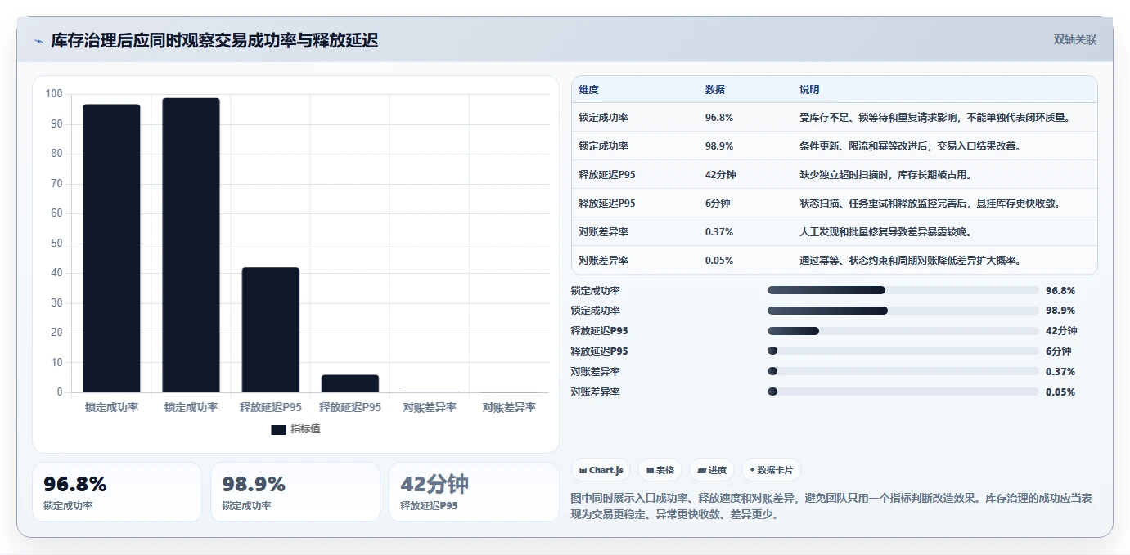
Task: Click the summary paragraph starting 图中同时展示
Action: [831, 507]
